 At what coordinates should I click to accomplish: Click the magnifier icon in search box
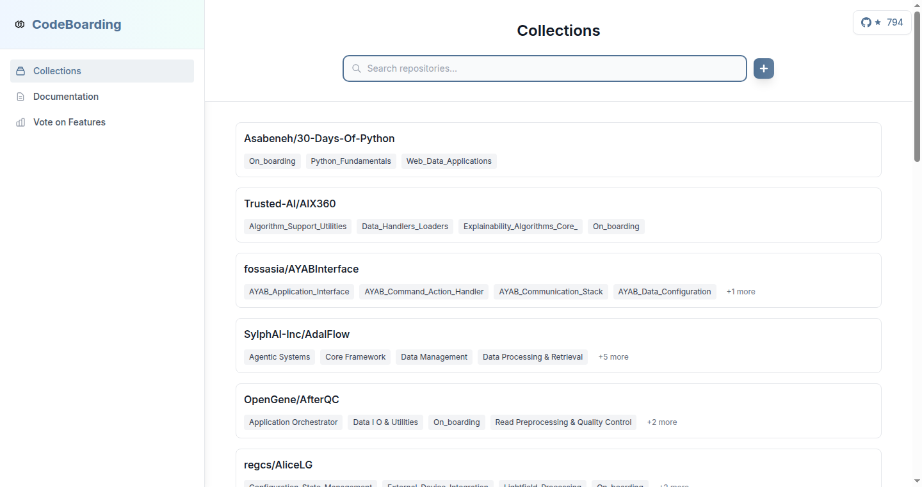pos(357,68)
